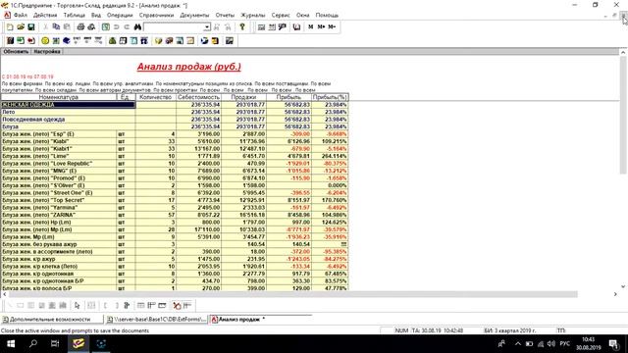
Task: Click the Save floppy disk icon
Action: pos(30,26)
